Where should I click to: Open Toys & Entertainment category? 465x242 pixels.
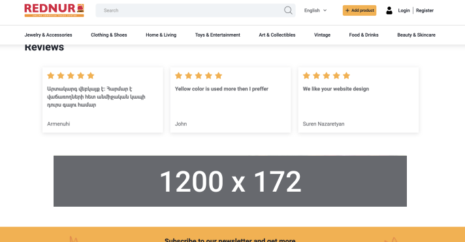[x=217, y=35]
